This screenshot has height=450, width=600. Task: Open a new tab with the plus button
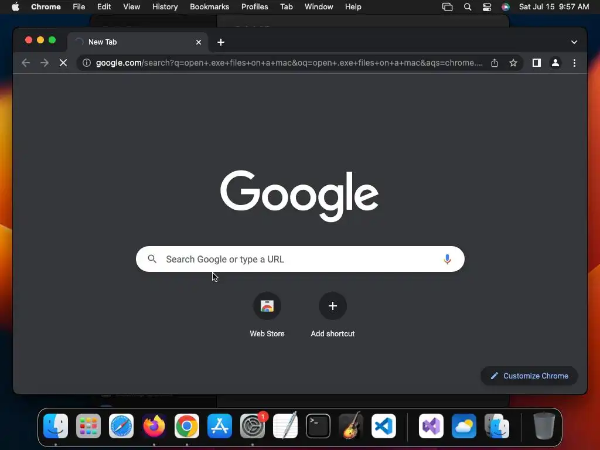[x=221, y=42]
